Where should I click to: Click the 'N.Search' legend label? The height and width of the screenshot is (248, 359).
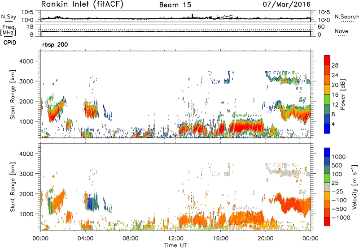click(x=346, y=17)
